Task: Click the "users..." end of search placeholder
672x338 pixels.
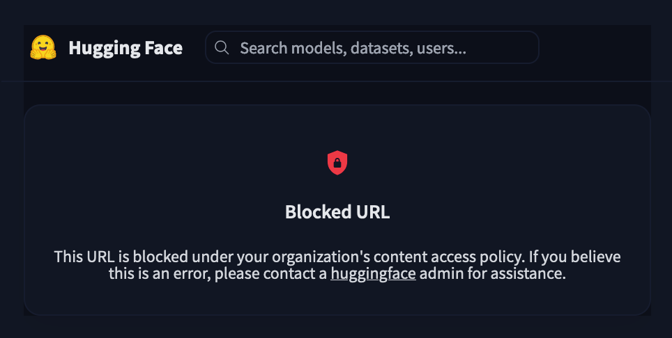Action: pos(441,48)
